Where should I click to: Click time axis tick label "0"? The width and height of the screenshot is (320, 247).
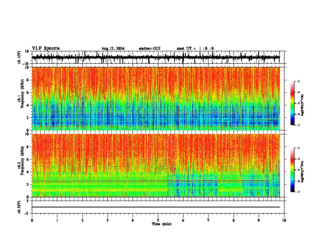32,220
